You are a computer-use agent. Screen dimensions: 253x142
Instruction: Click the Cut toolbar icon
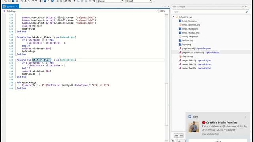(x=25, y=1)
